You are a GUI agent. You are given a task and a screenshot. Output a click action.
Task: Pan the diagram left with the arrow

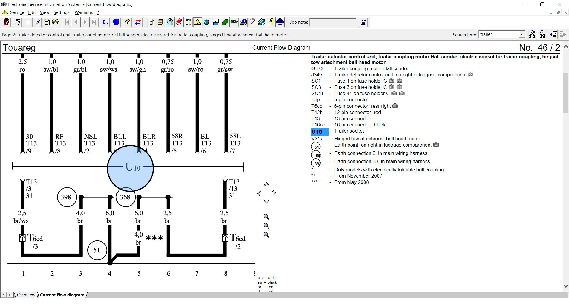tap(259, 193)
